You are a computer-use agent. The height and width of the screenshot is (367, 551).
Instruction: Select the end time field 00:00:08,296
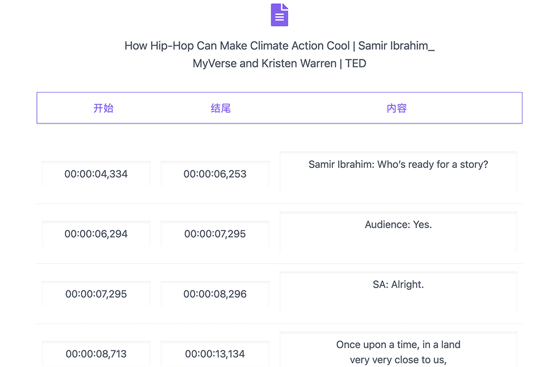(x=215, y=294)
